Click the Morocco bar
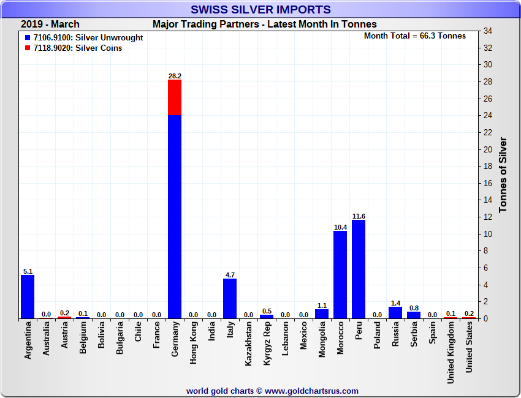The image size is (521, 398). point(340,274)
